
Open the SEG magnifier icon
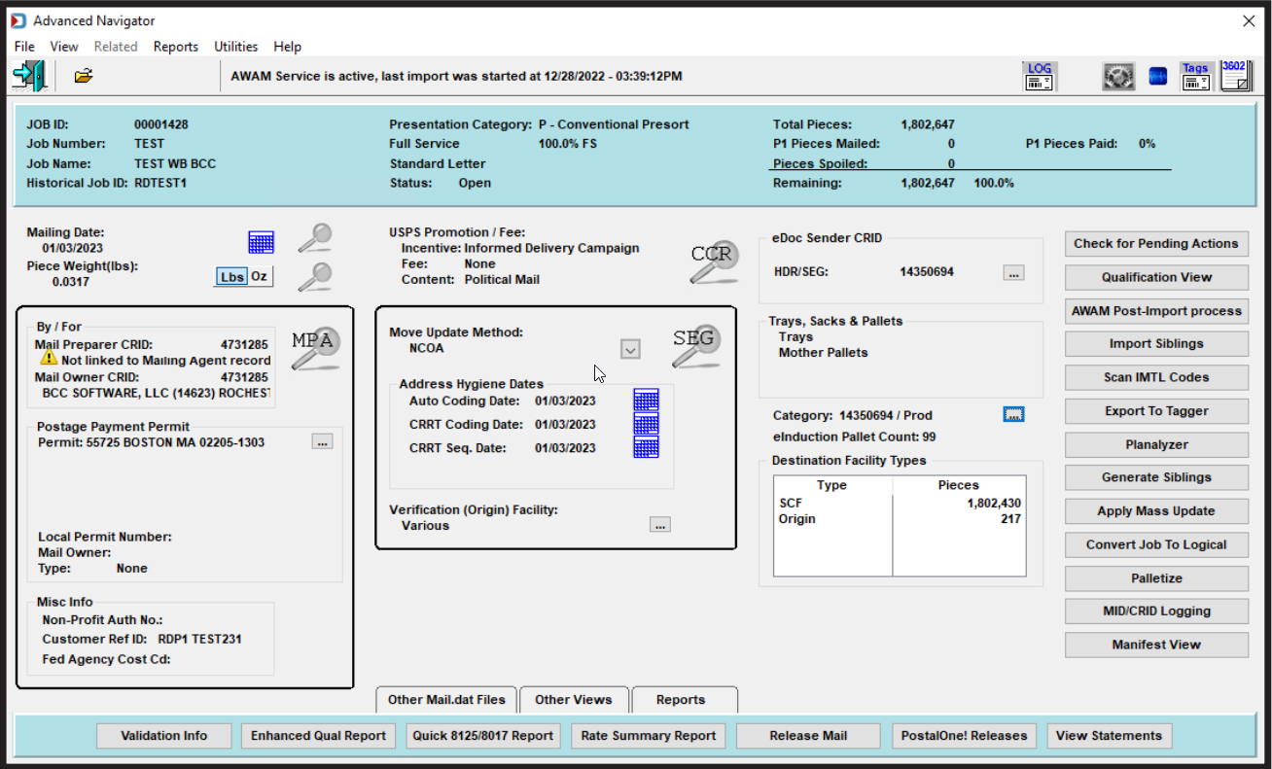(696, 346)
